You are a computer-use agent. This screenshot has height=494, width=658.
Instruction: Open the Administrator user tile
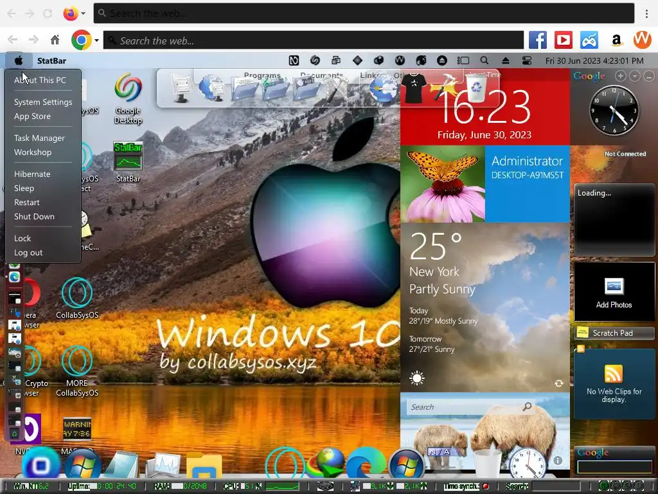click(527, 183)
